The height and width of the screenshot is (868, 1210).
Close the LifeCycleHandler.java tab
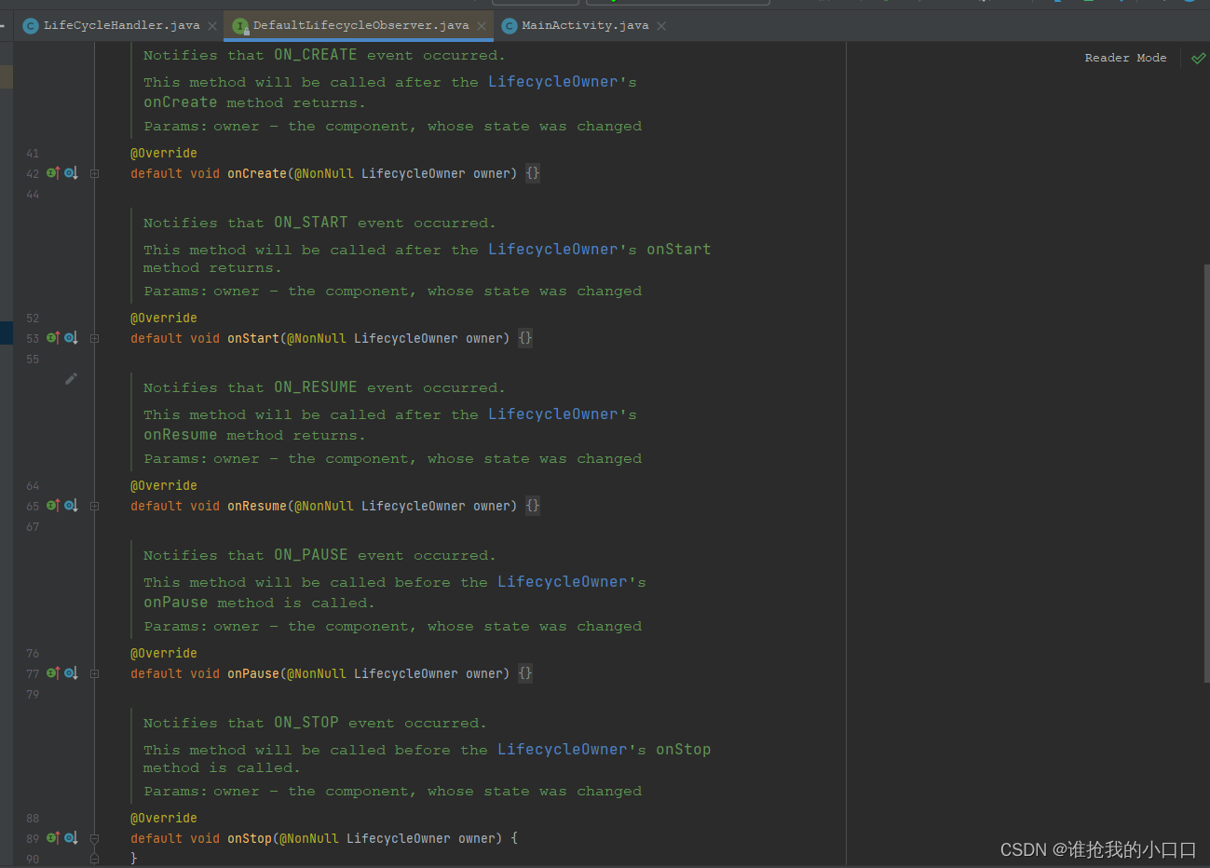[212, 26]
